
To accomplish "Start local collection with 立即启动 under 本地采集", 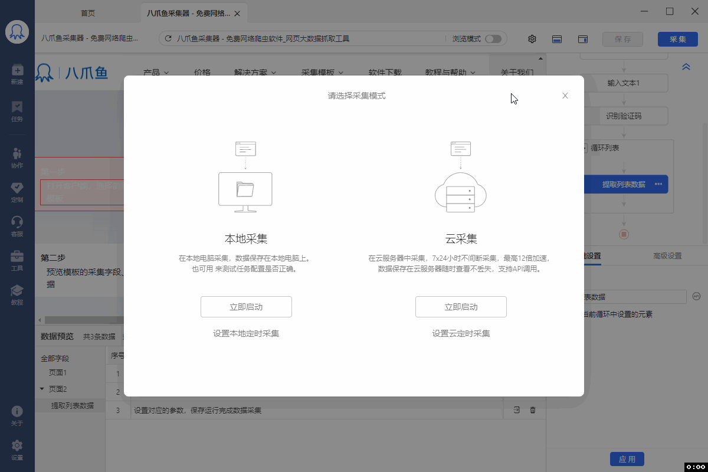I will pos(246,307).
